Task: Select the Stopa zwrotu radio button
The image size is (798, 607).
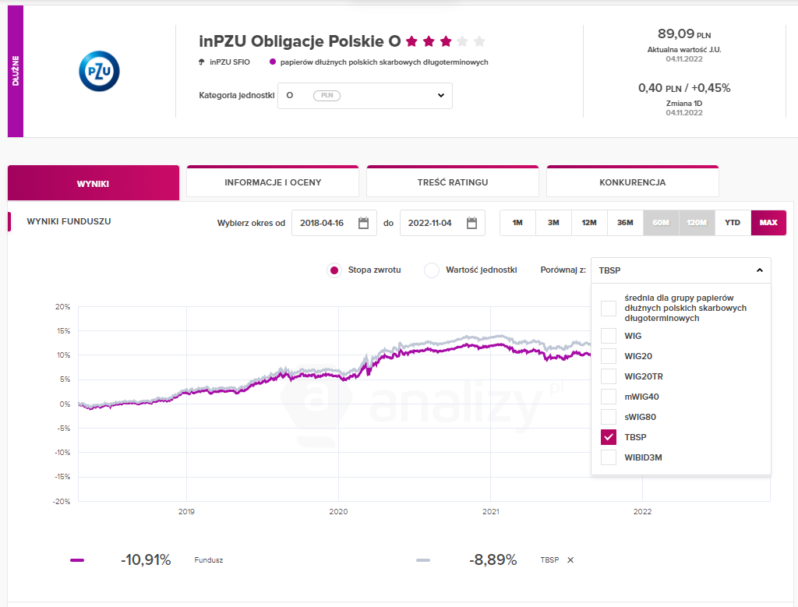Action: (x=334, y=270)
